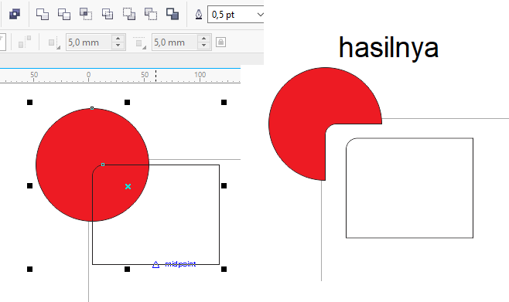Apply the Trim shaping tool
This screenshot has width=509, height=302.
[64, 14]
